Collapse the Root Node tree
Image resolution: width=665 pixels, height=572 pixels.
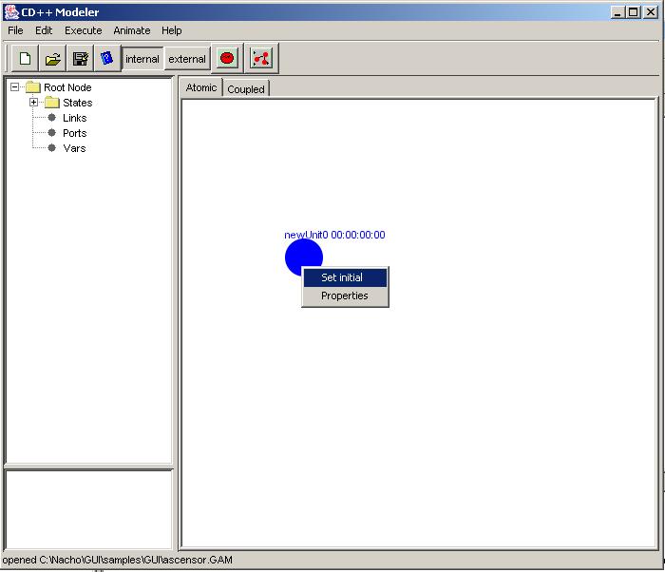(15, 87)
